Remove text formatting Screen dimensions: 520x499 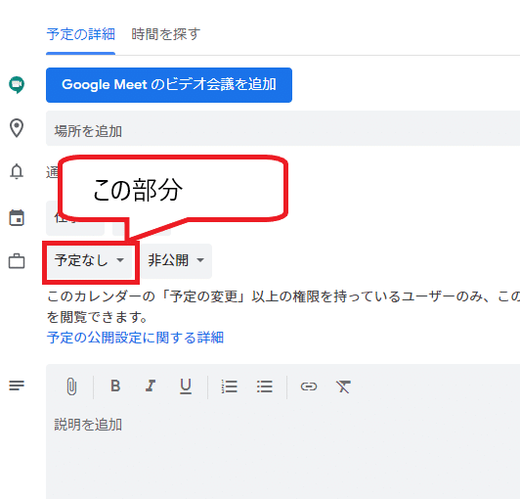click(344, 386)
